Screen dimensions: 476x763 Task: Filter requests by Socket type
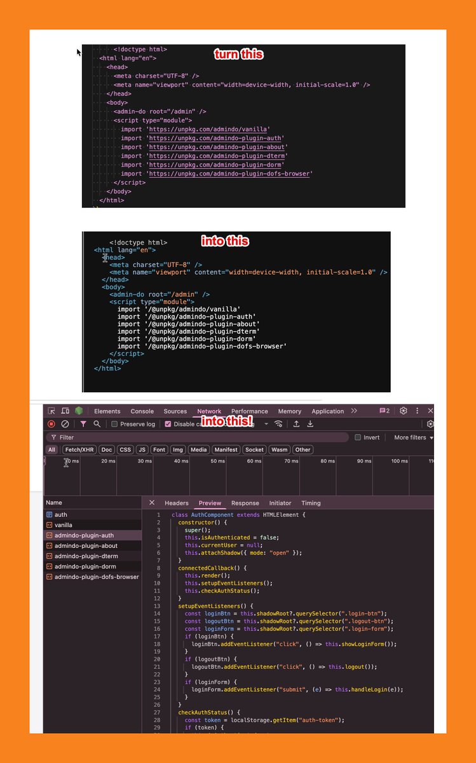[254, 450]
